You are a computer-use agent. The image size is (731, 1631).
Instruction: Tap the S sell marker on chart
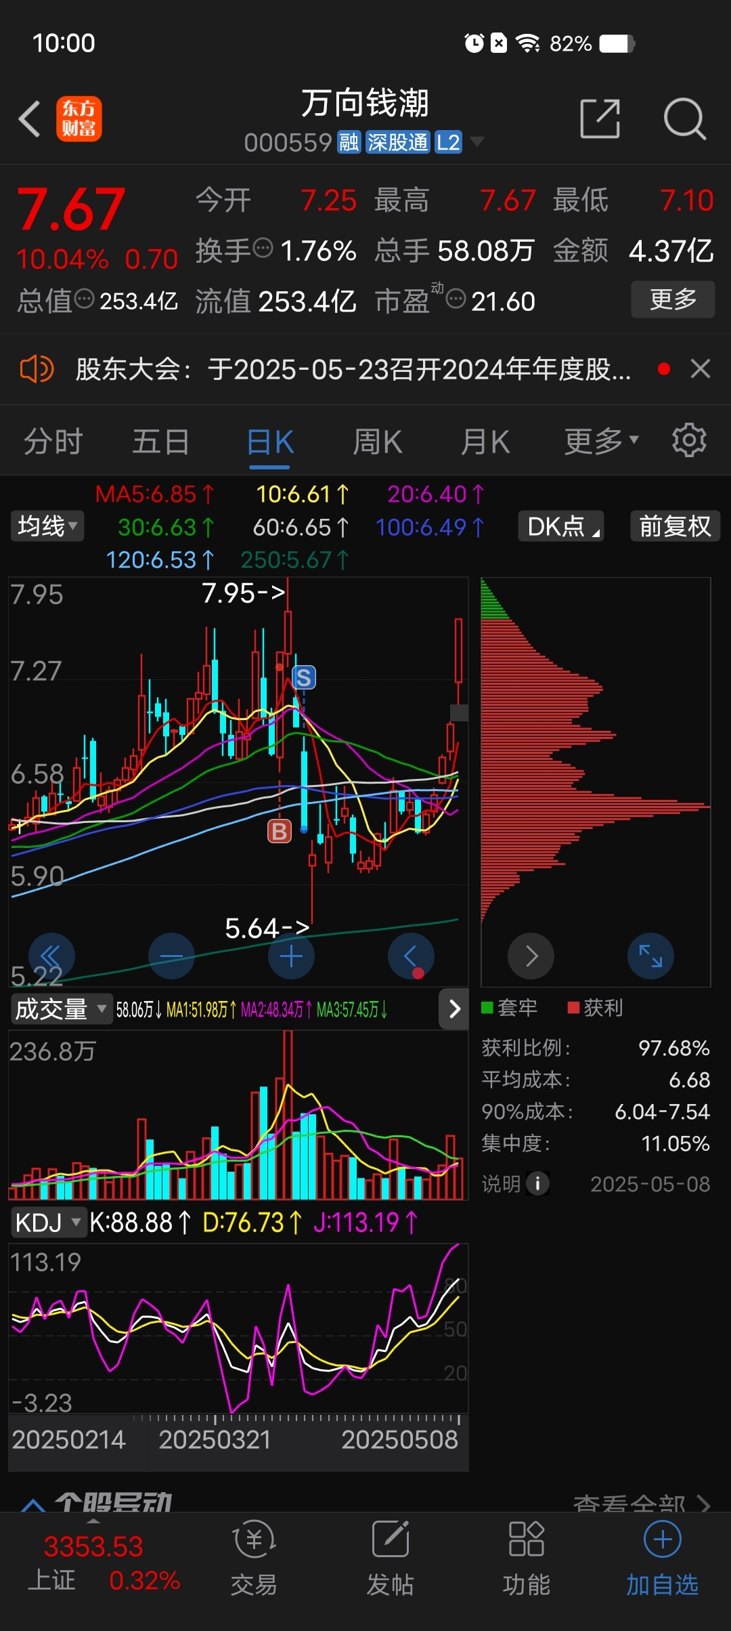coord(304,677)
